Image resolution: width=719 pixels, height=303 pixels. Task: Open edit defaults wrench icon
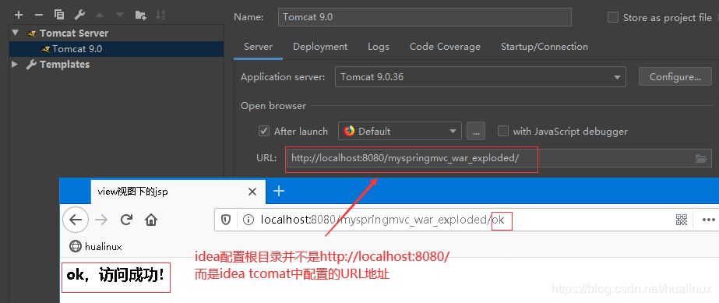[79, 15]
